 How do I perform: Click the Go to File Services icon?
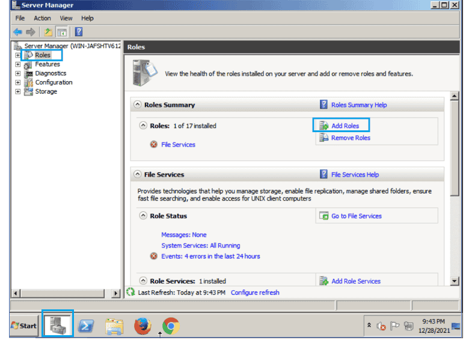323,216
